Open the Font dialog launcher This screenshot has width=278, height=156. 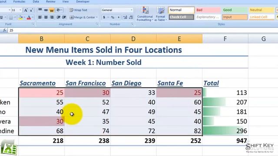click(33, 24)
